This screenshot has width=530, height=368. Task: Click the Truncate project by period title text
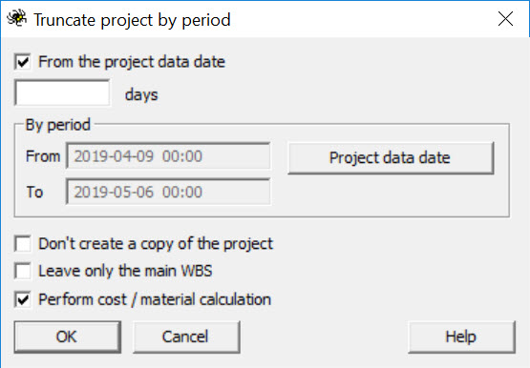(x=132, y=20)
